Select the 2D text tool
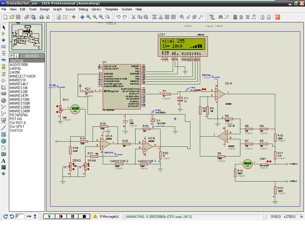This screenshot has height=229, width=305. tap(4, 161)
